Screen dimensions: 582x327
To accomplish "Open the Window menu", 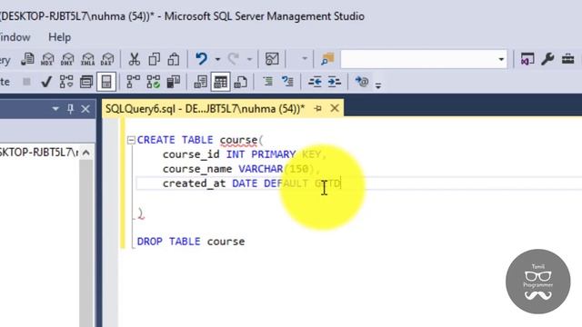I will point(15,37).
